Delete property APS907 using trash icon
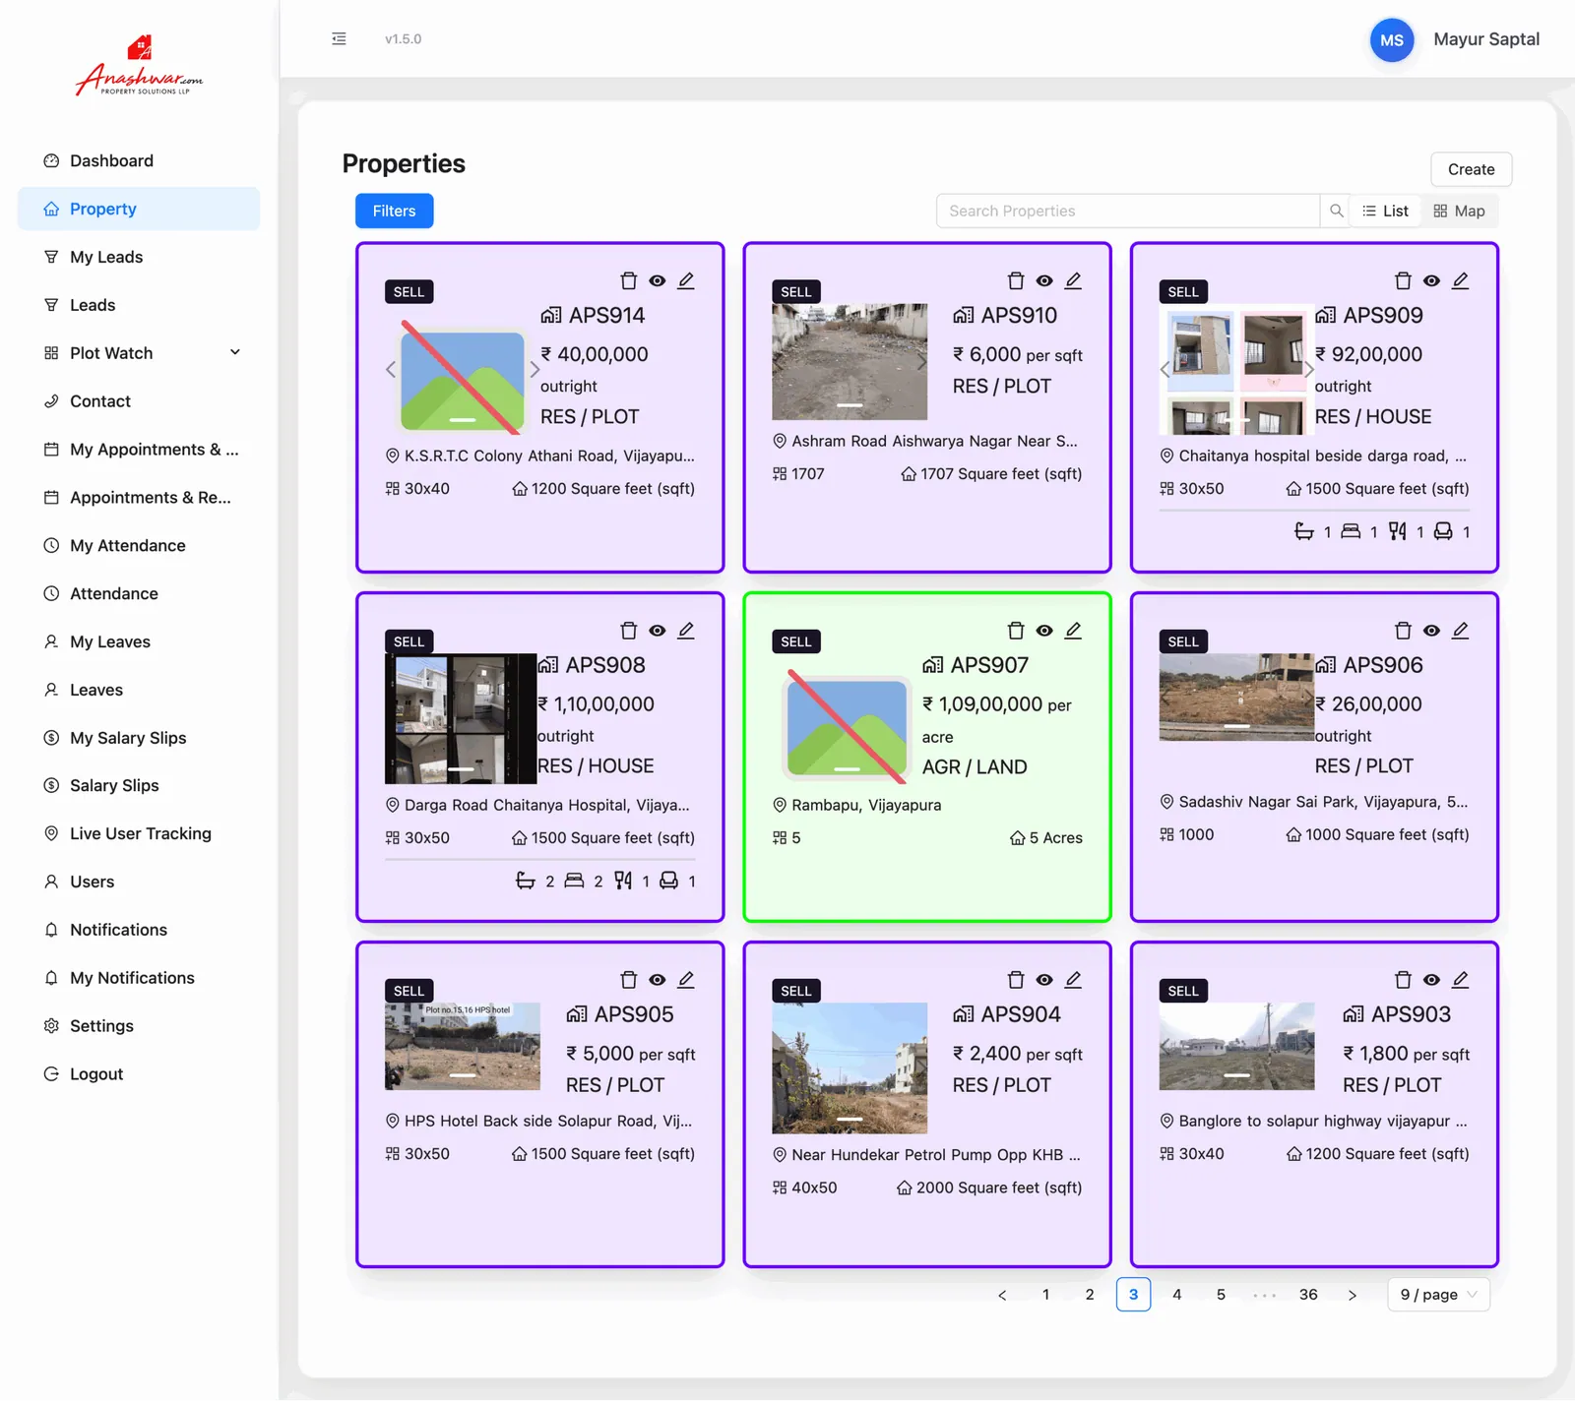Screen dimensions: 1575x1401 point(1016,631)
